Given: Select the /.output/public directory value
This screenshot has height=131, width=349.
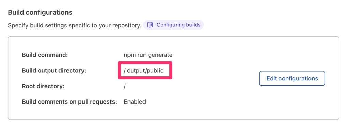Looking at the screenshot, I should pos(143,71).
